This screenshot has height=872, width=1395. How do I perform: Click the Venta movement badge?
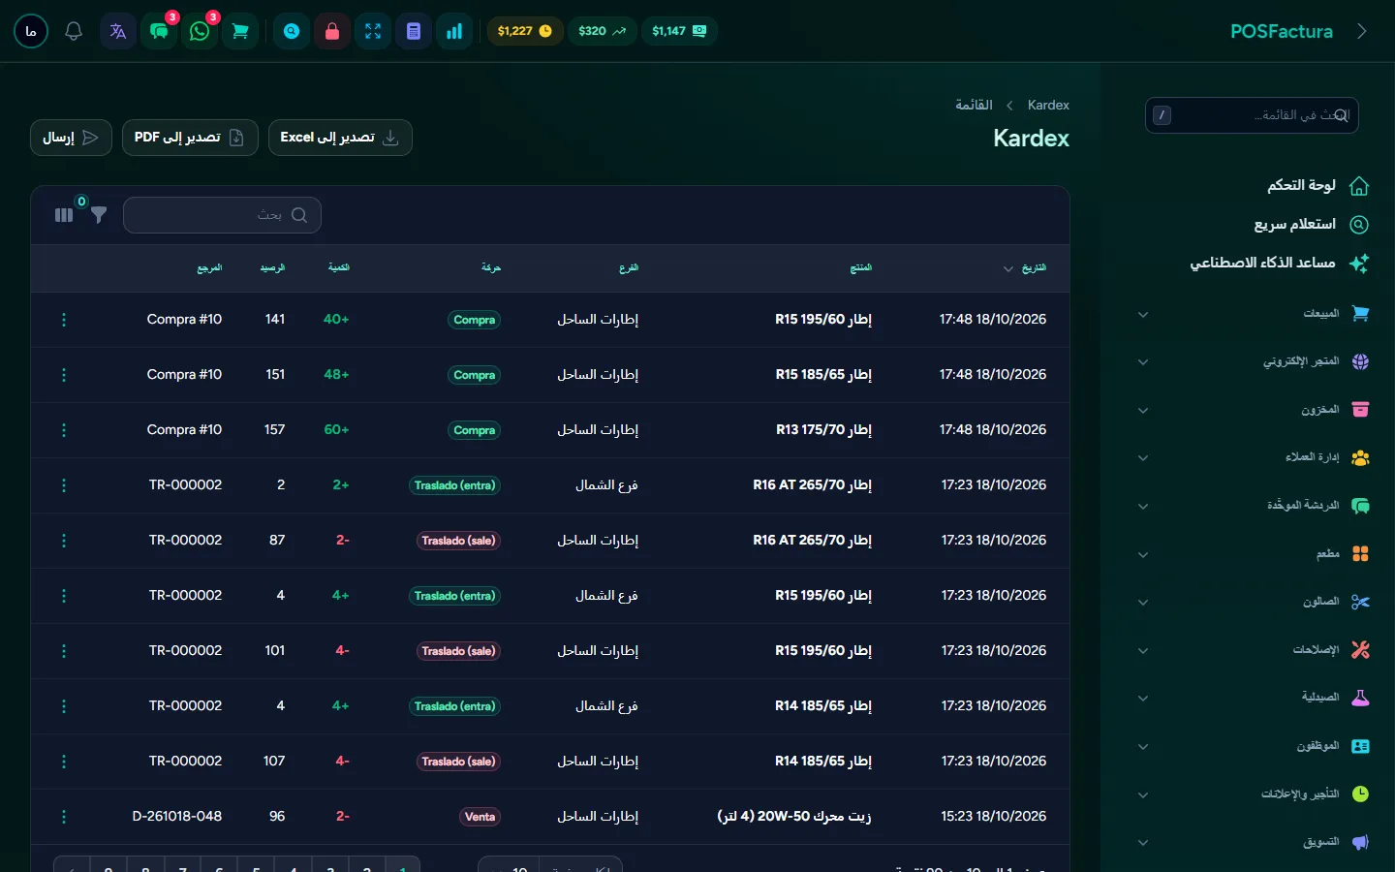tap(480, 817)
